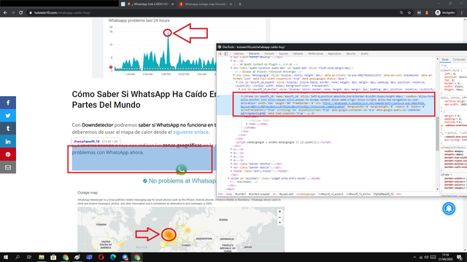Open the Windows Start menu
The image size is (467, 262).
click(x=6, y=257)
